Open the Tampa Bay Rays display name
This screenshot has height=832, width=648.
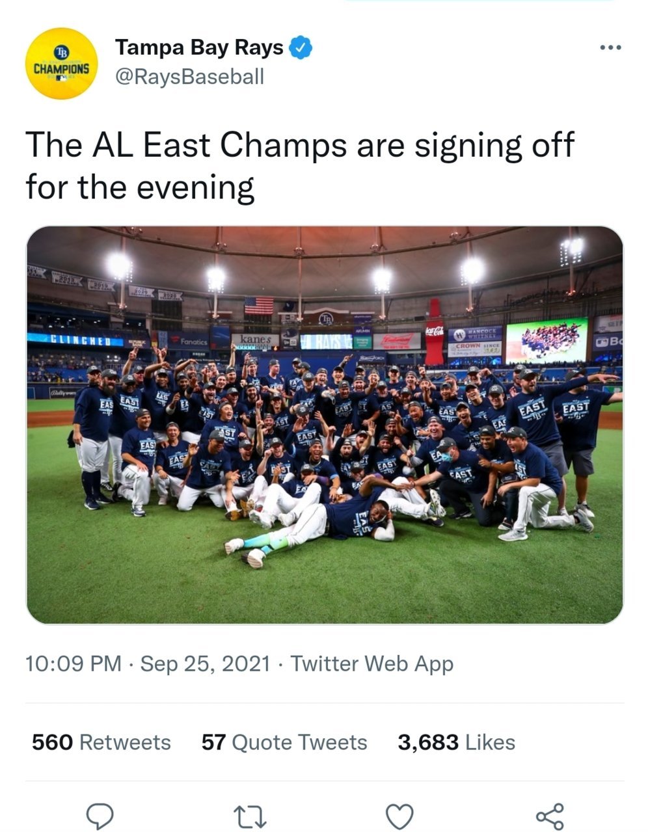pos(199,47)
